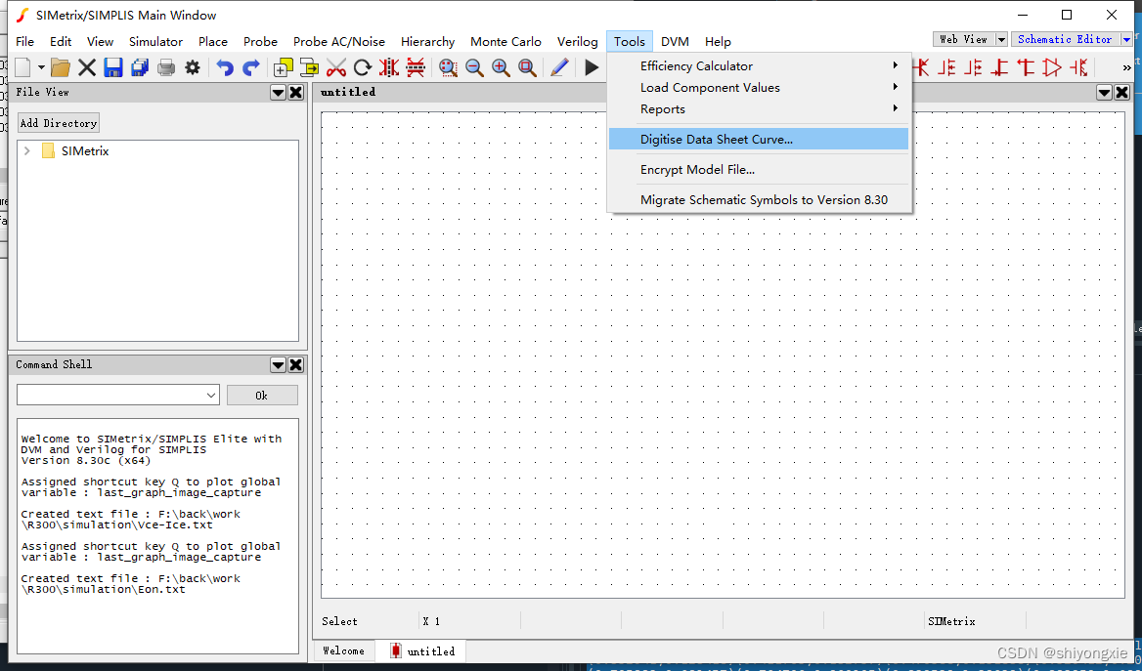The height and width of the screenshot is (671, 1142).
Task: Place a bipolar transistor from the red symbols
Action: pos(921,67)
